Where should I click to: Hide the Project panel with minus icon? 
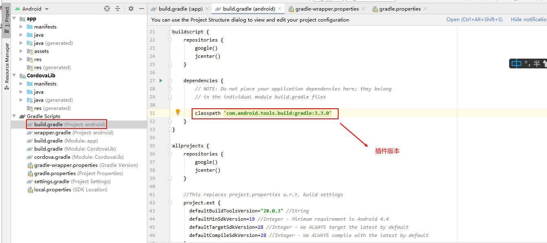point(142,9)
